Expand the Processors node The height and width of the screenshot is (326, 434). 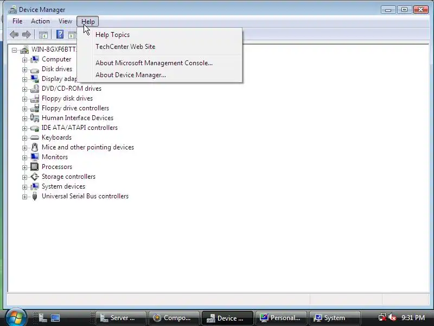[x=24, y=167]
